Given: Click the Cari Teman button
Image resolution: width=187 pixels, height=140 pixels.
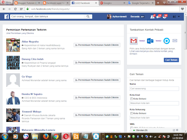Looking at the screenshot, I should tap(172, 60).
